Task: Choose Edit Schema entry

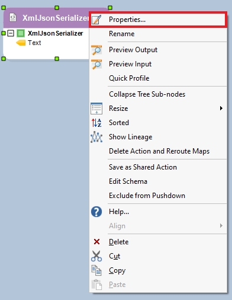Action: click(128, 181)
